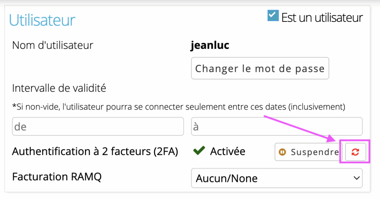The width and height of the screenshot is (380, 199).
Task: Focus the "à" end date field
Action: point(277,127)
